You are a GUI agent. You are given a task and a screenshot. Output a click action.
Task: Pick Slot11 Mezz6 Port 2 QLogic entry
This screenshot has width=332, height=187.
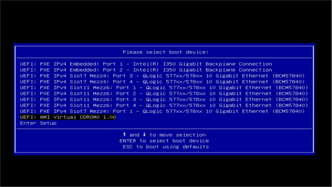[164, 94]
